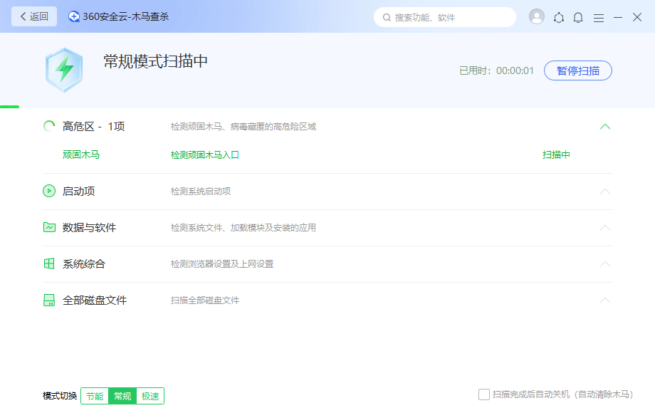
Task: Switch mode to 常规
Action: (x=122, y=396)
